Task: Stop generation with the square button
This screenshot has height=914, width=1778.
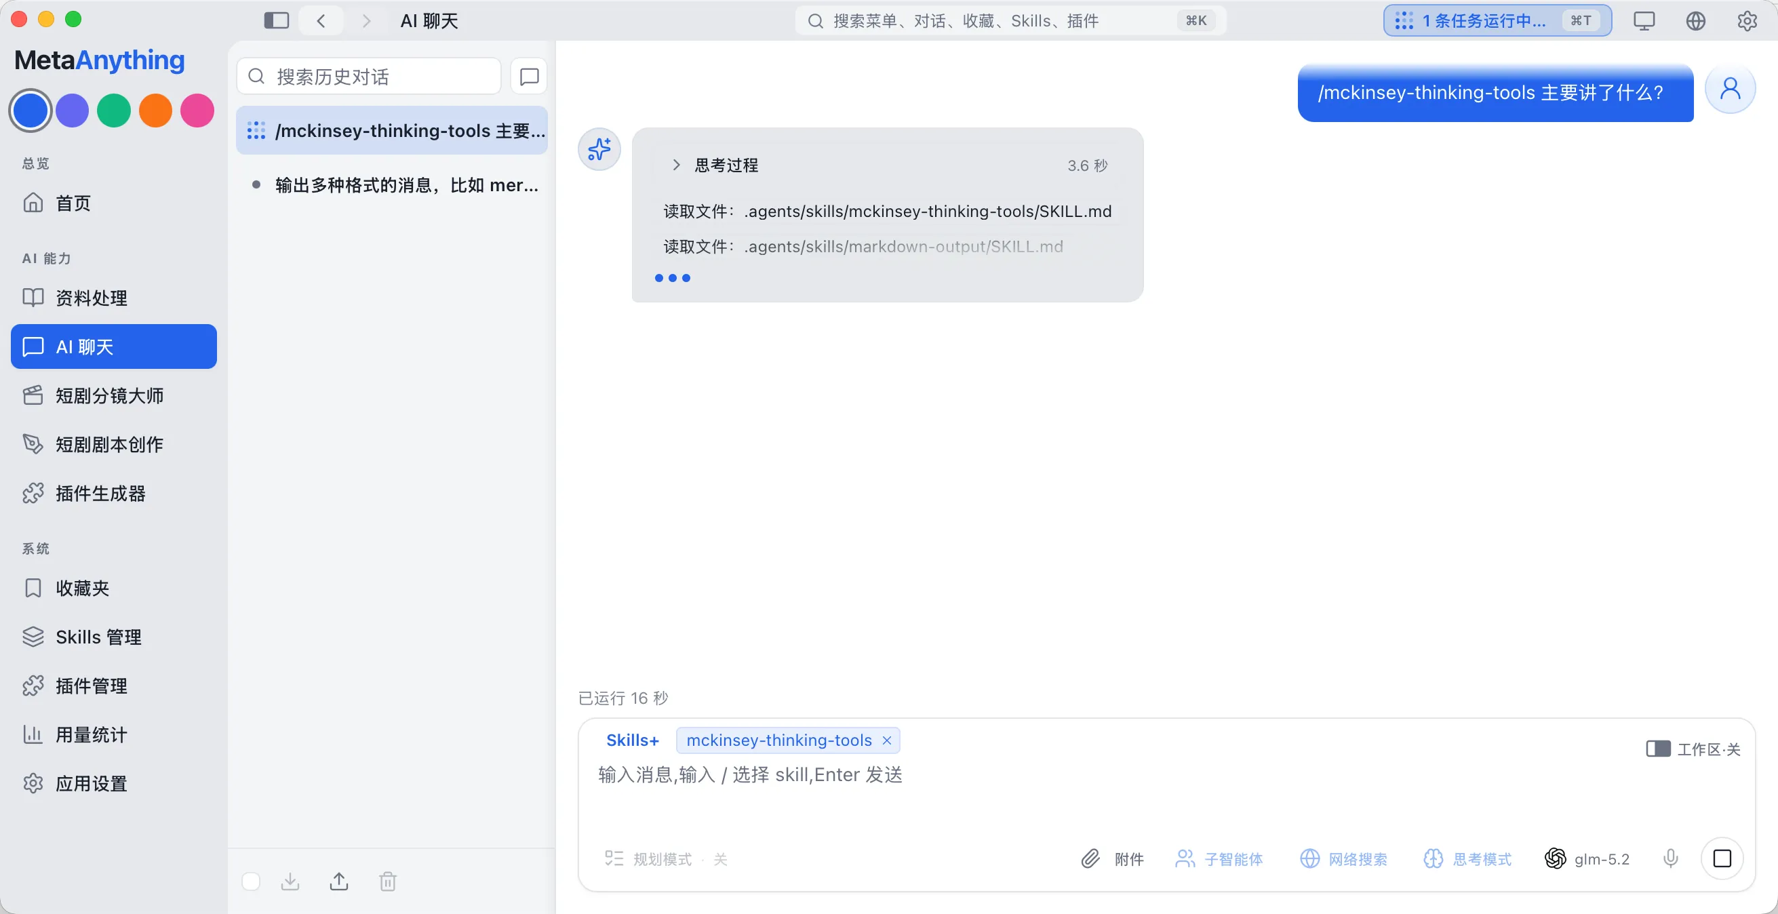Action: pyautogui.click(x=1723, y=858)
